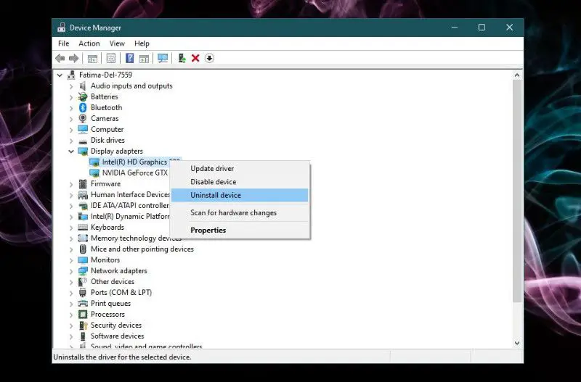Image resolution: width=581 pixels, height=382 pixels.
Task: Select the Disk drives category icon
Action: coord(83,141)
